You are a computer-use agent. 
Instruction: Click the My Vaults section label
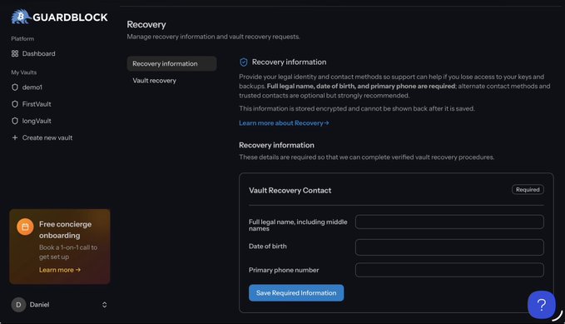24,72
